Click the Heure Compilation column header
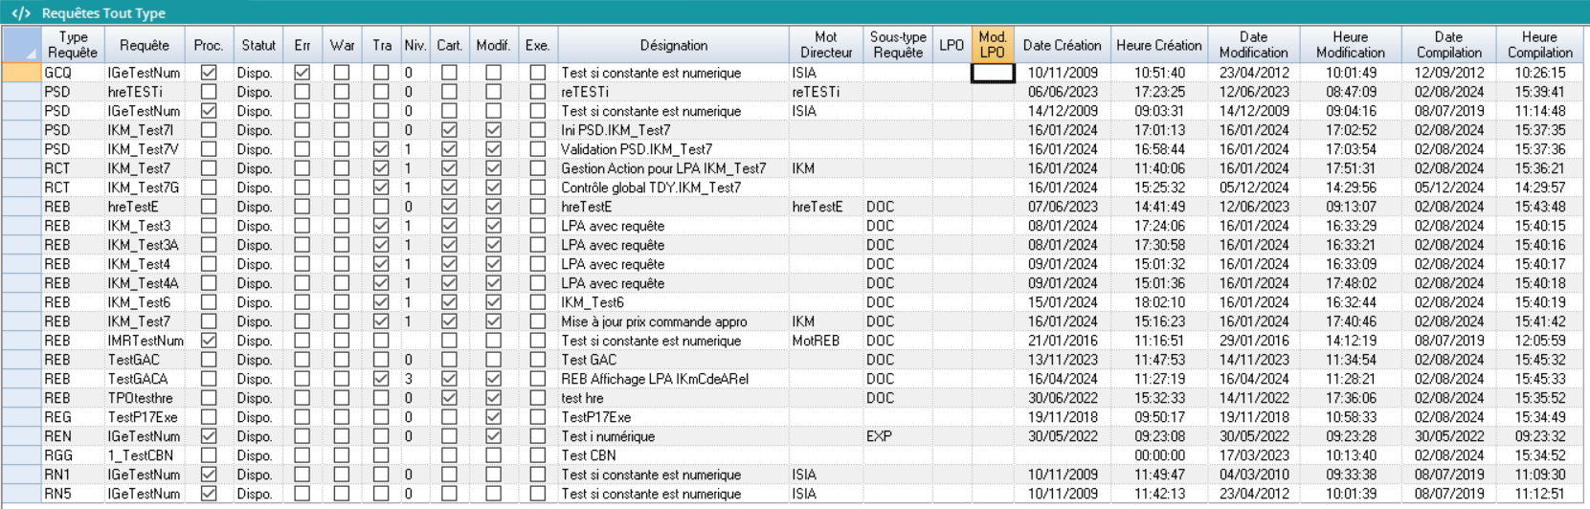 [1539, 45]
